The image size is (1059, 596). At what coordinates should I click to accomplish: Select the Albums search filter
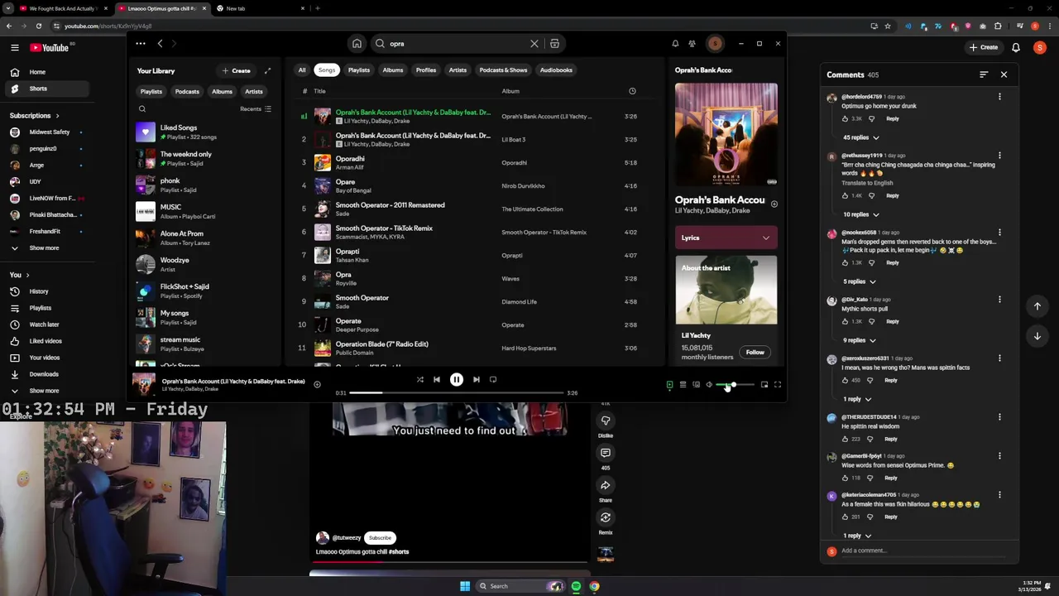click(x=393, y=70)
